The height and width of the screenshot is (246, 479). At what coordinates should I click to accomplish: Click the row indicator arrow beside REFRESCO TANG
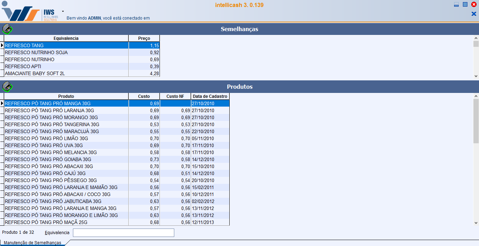tap(2, 45)
